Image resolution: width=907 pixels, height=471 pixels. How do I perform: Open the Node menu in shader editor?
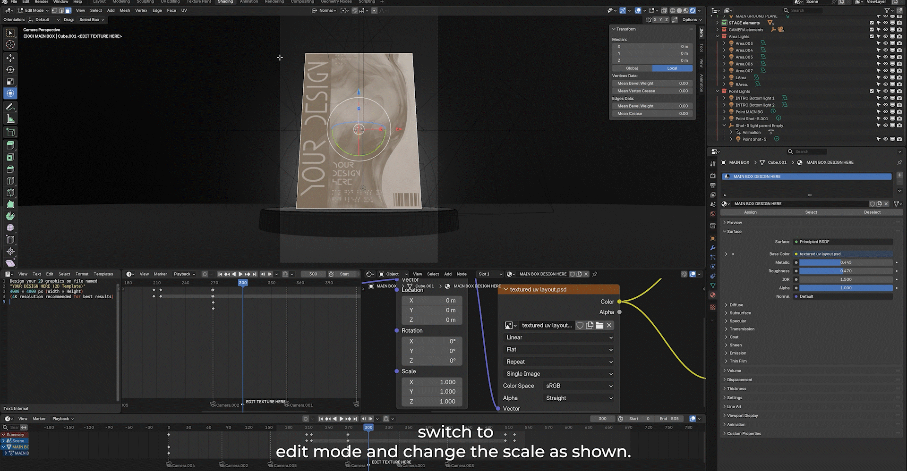(462, 274)
